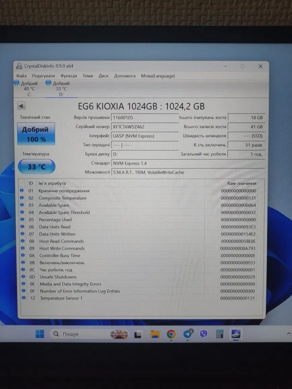Click the drive letter field D:
The image size is (292, 389).
click(145, 154)
